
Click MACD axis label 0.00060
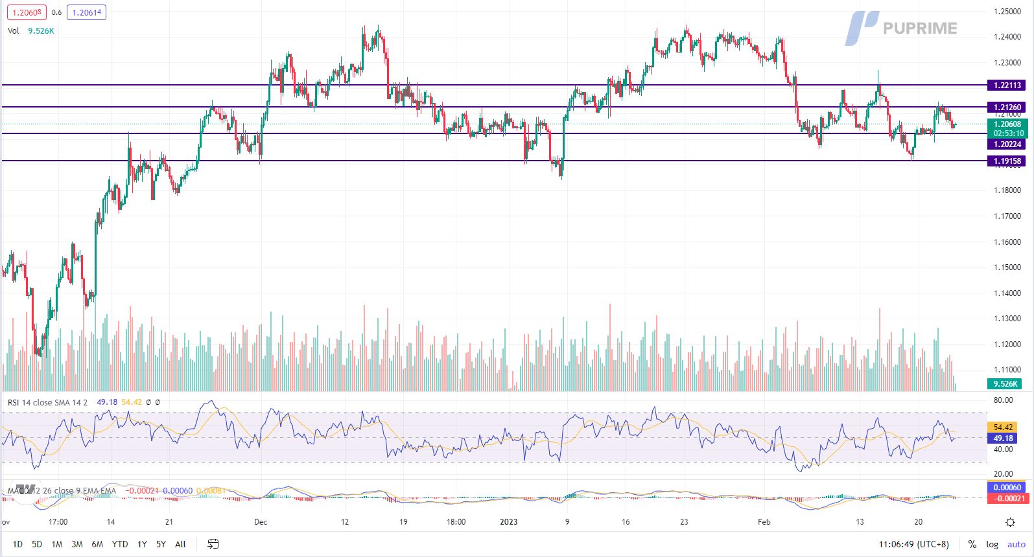click(x=1007, y=488)
